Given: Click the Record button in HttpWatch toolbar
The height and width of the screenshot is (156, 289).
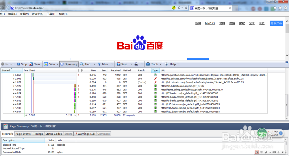Looking at the screenshot, I should point(8,64).
